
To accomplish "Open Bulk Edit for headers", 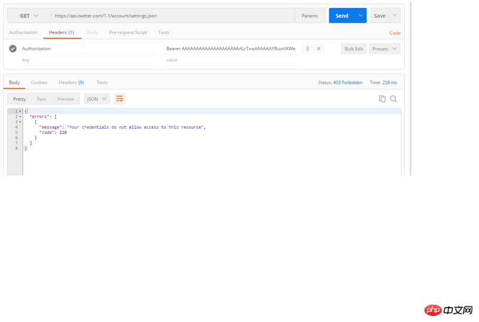I will click(354, 49).
